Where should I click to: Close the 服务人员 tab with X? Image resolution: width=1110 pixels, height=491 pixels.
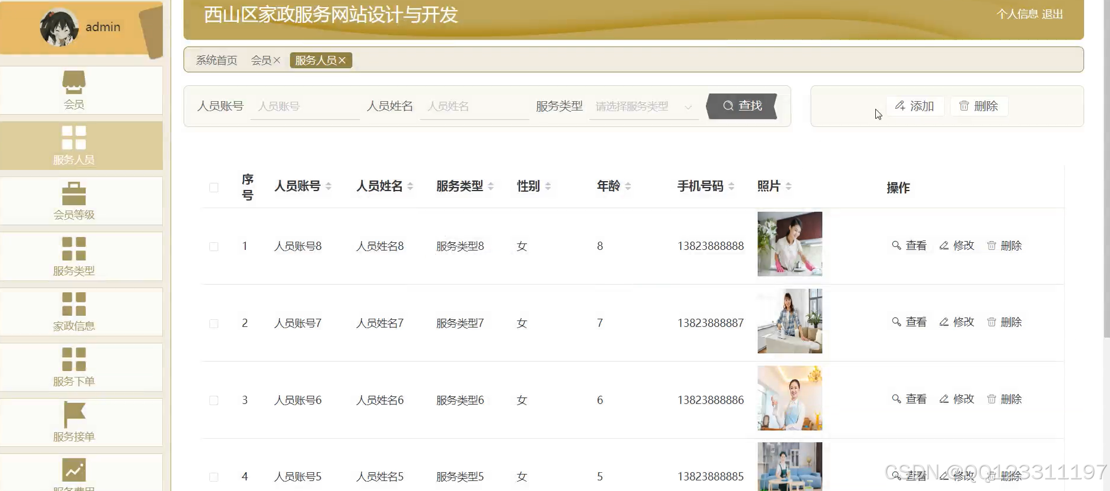click(x=342, y=61)
